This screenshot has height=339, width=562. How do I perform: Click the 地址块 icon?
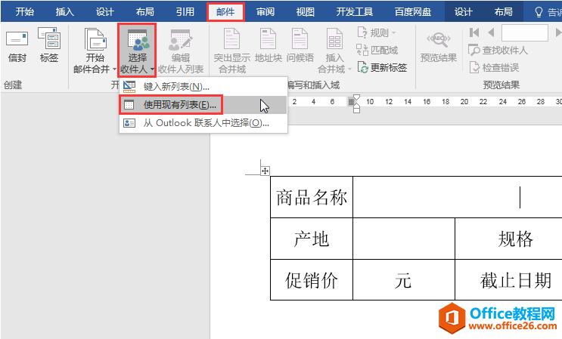(269, 48)
